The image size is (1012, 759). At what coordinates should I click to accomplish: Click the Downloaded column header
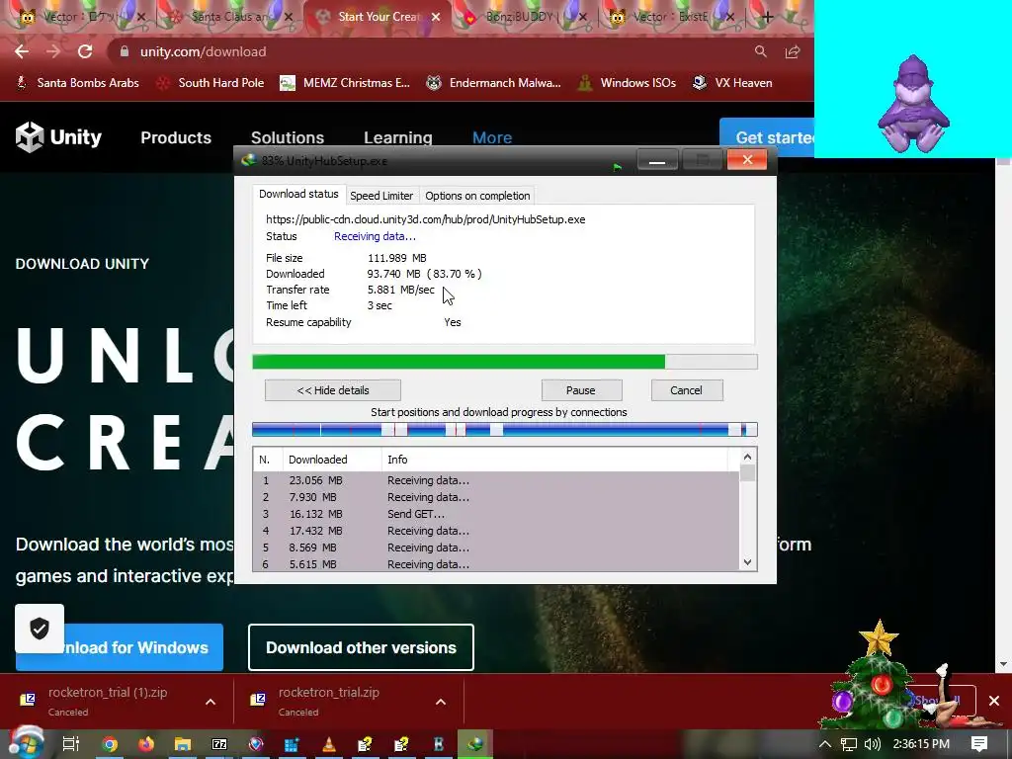click(x=332, y=460)
